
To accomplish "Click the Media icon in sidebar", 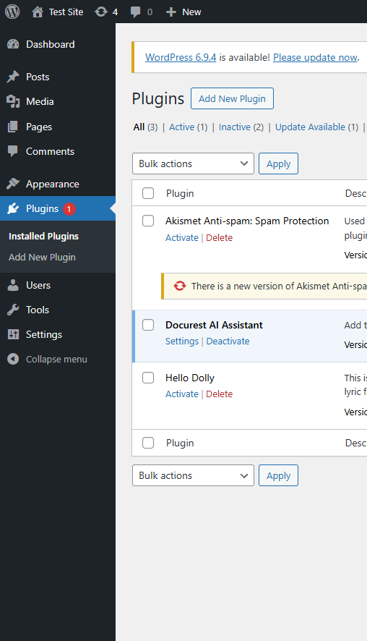I will click(x=13, y=101).
